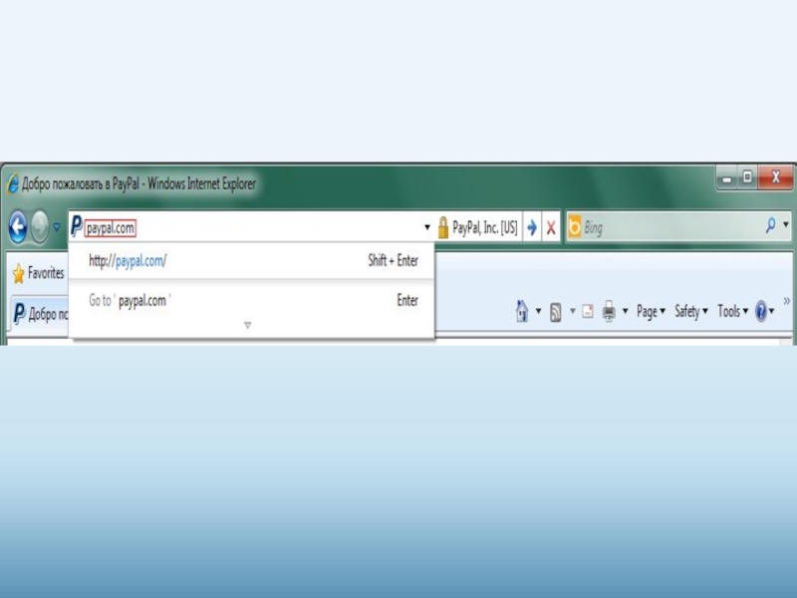Click the paypal.com address bar text
This screenshot has height=598, width=797.
pos(110,228)
